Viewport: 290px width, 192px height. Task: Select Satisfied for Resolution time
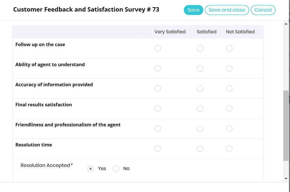[200, 149]
